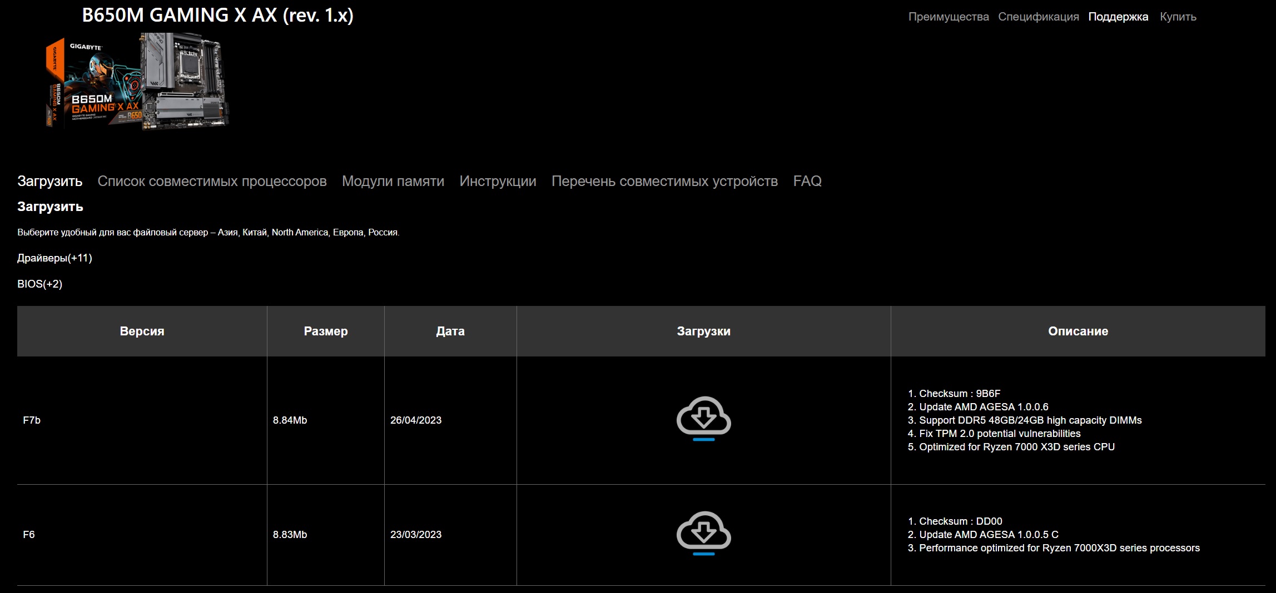Viewport: 1276px width, 593px height.
Task: Open the Поддержка section
Action: click(1118, 17)
